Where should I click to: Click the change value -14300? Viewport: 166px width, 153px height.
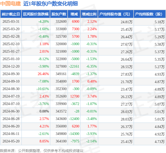pos(74,134)
